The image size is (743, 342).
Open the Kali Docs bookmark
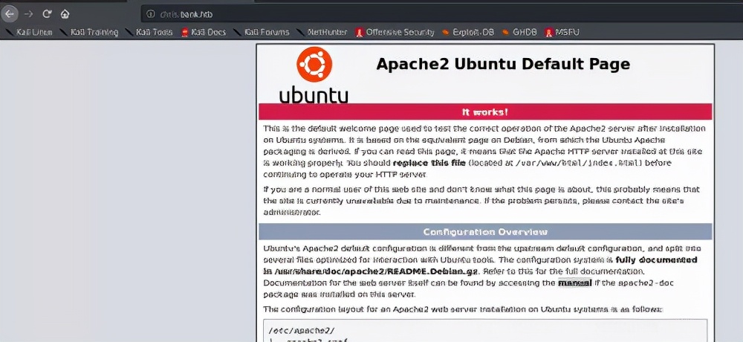(x=204, y=32)
